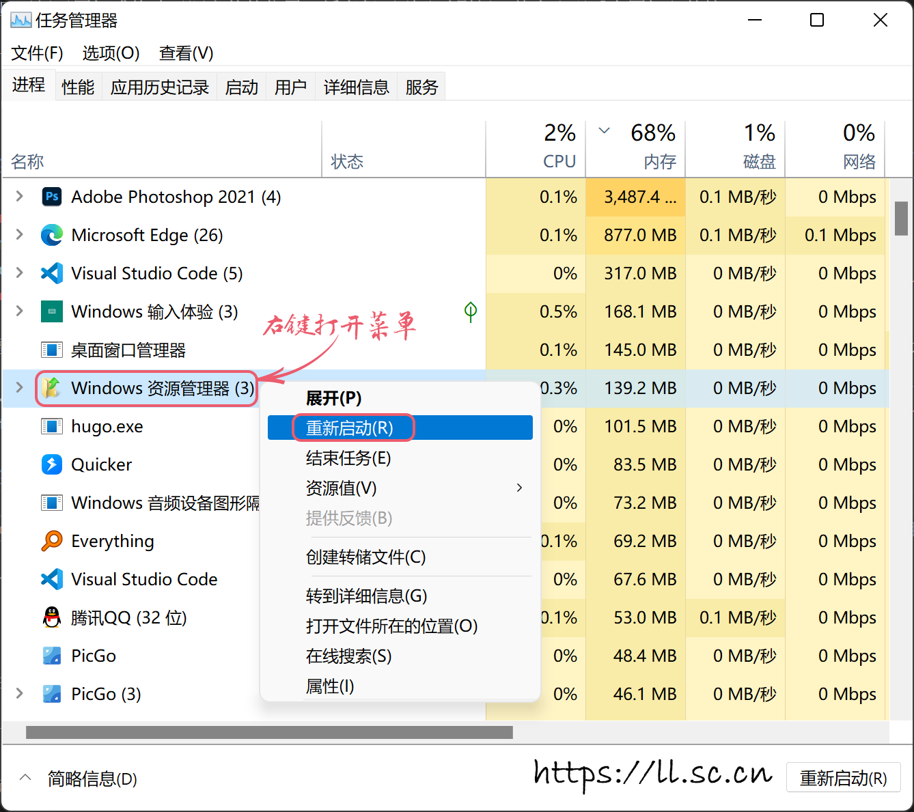
Task: Choose 属性(I) in the context menu
Action: 400,686
